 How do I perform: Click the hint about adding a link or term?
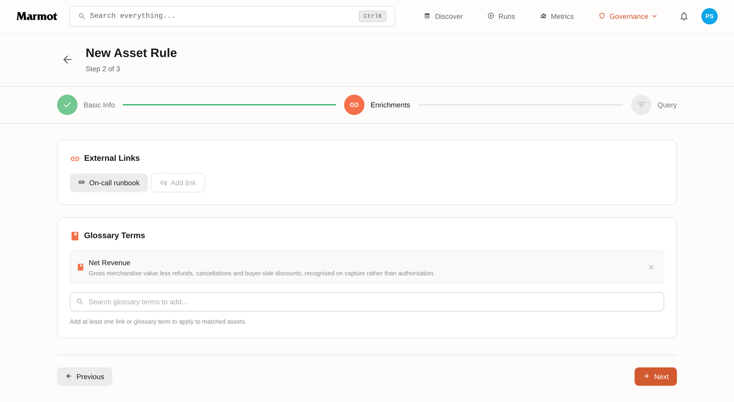[158, 322]
